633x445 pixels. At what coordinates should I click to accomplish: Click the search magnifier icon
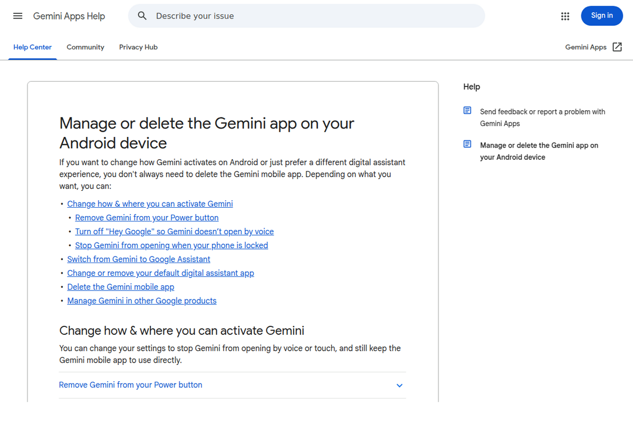coord(142,16)
